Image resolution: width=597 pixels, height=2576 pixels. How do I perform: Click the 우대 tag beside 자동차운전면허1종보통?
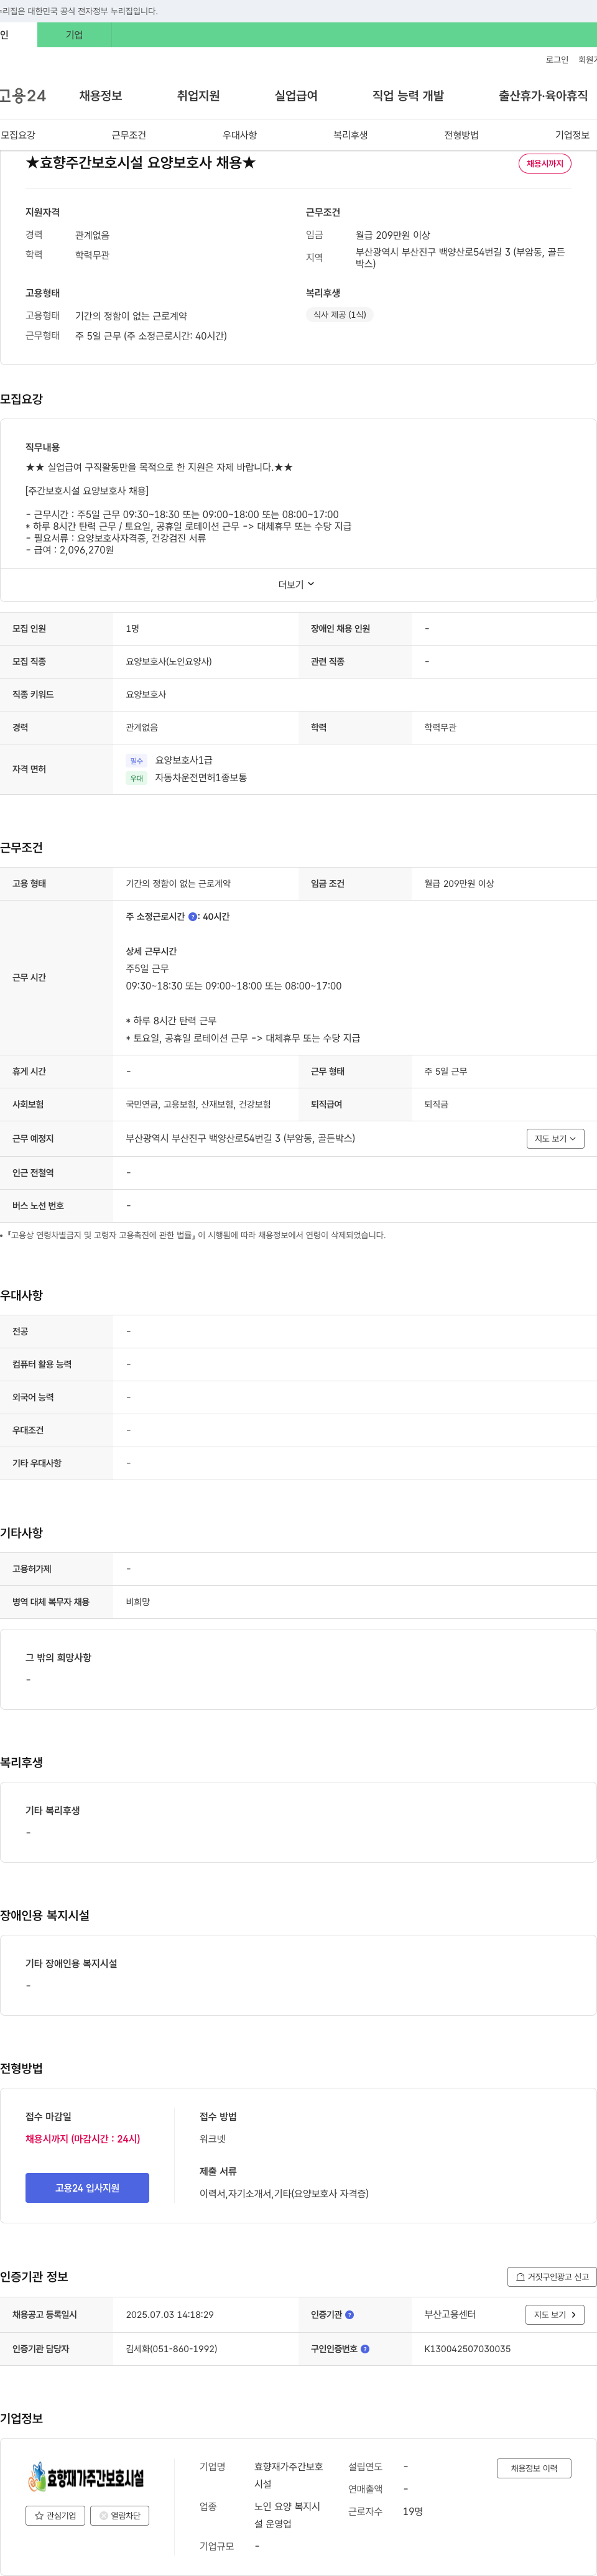[137, 778]
